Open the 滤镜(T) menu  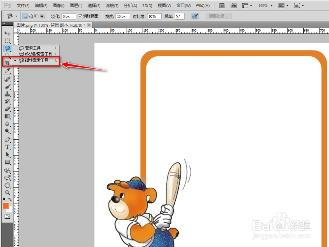point(112,6)
